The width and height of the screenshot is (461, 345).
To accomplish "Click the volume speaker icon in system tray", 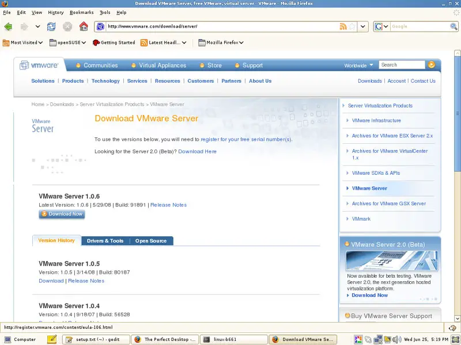I will click(x=396, y=339).
